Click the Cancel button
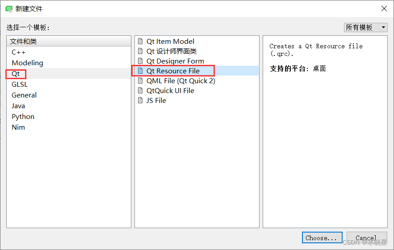 367,237
